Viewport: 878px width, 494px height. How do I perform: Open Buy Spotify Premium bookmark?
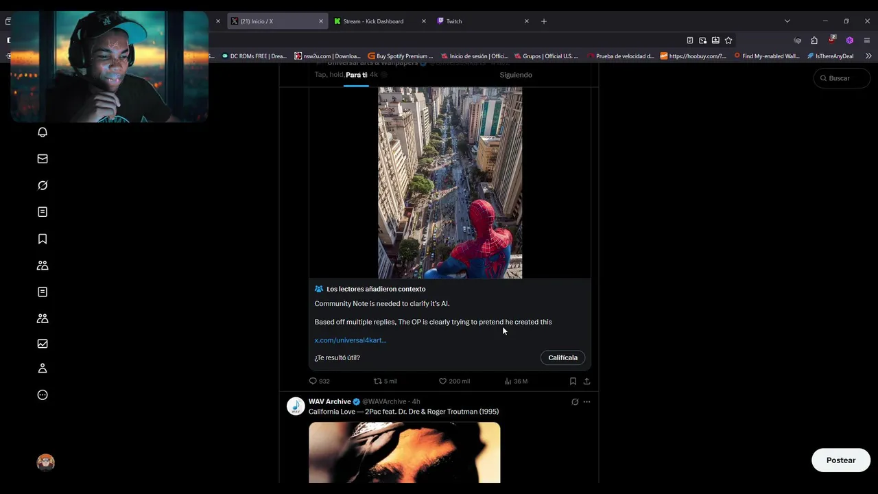point(401,56)
